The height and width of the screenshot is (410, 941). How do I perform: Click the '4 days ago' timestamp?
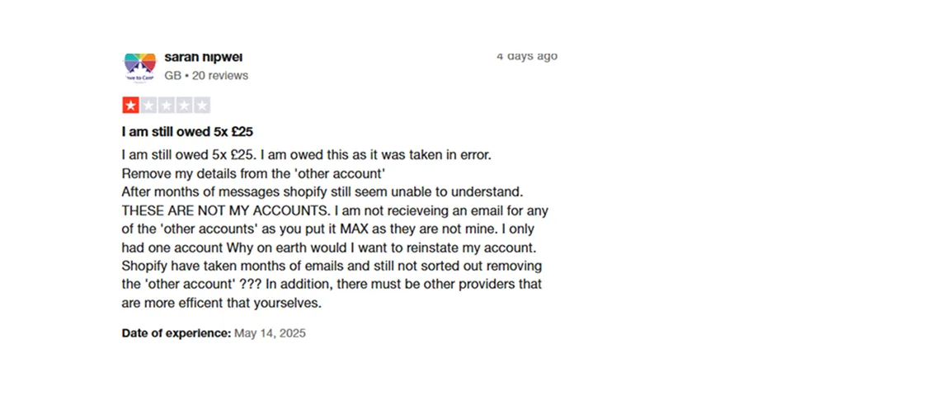tap(526, 56)
